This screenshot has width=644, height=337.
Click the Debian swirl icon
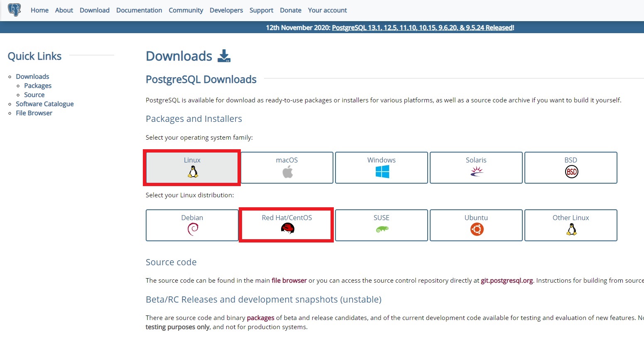pyautogui.click(x=193, y=229)
